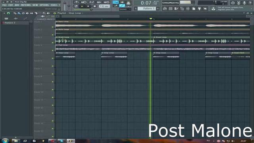This screenshot has width=254, height=143.
Task: Show patterns tab in the picker
Action: pyautogui.click(x=6, y=18)
